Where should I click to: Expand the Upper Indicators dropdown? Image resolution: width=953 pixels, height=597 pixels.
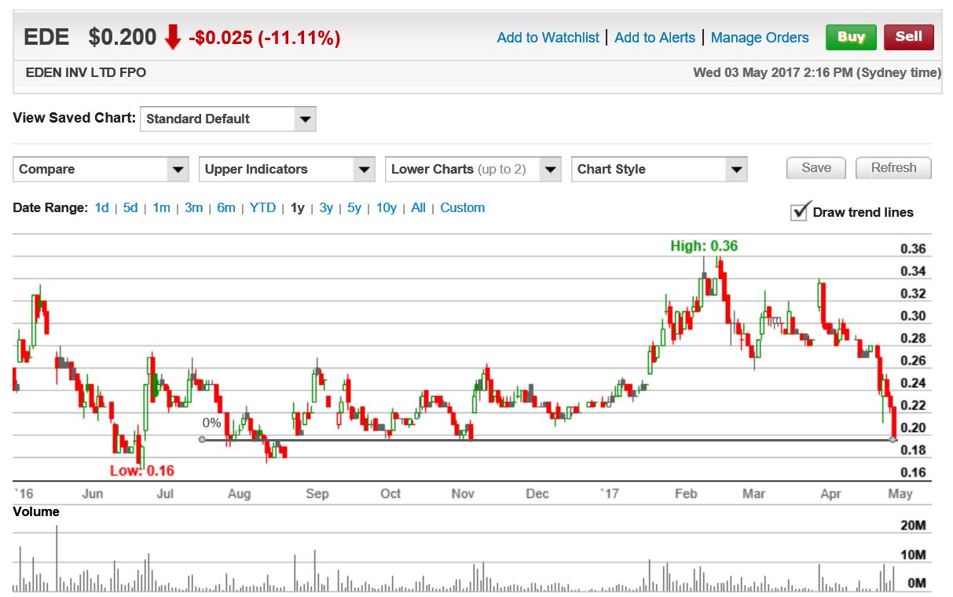[287, 170]
